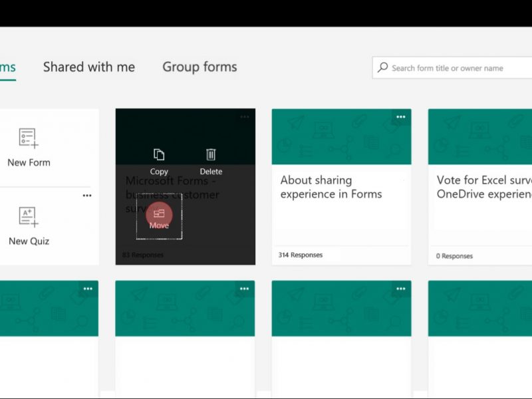
Task: Select the Move option on the form
Action: click(x=159, y=216)
